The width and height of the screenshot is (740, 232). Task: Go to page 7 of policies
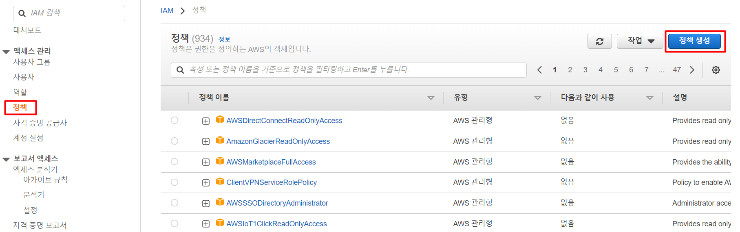point(646,70)
